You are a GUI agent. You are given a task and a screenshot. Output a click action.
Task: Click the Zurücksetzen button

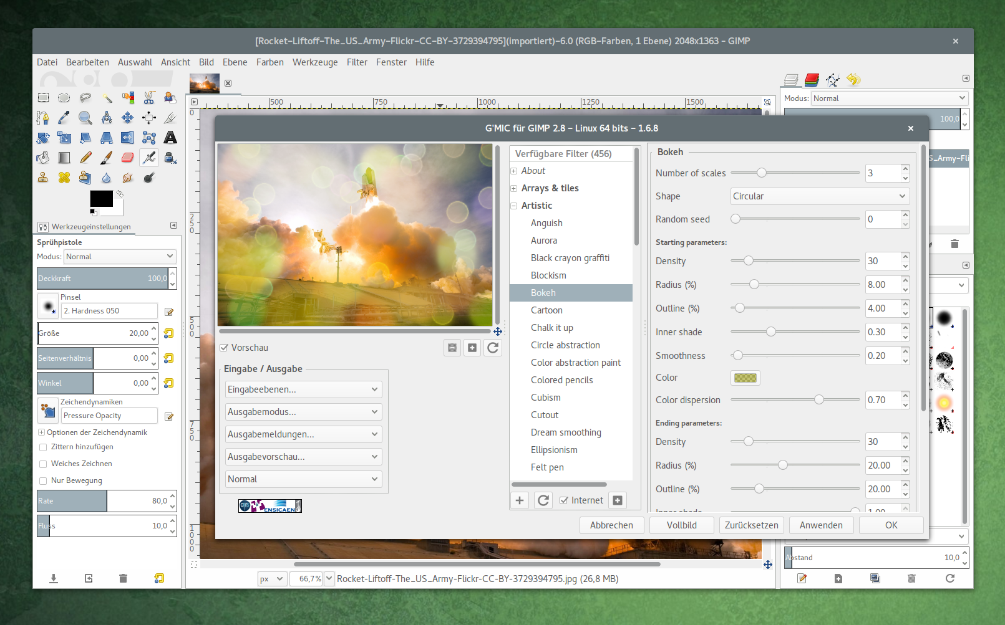coord(751,525)
